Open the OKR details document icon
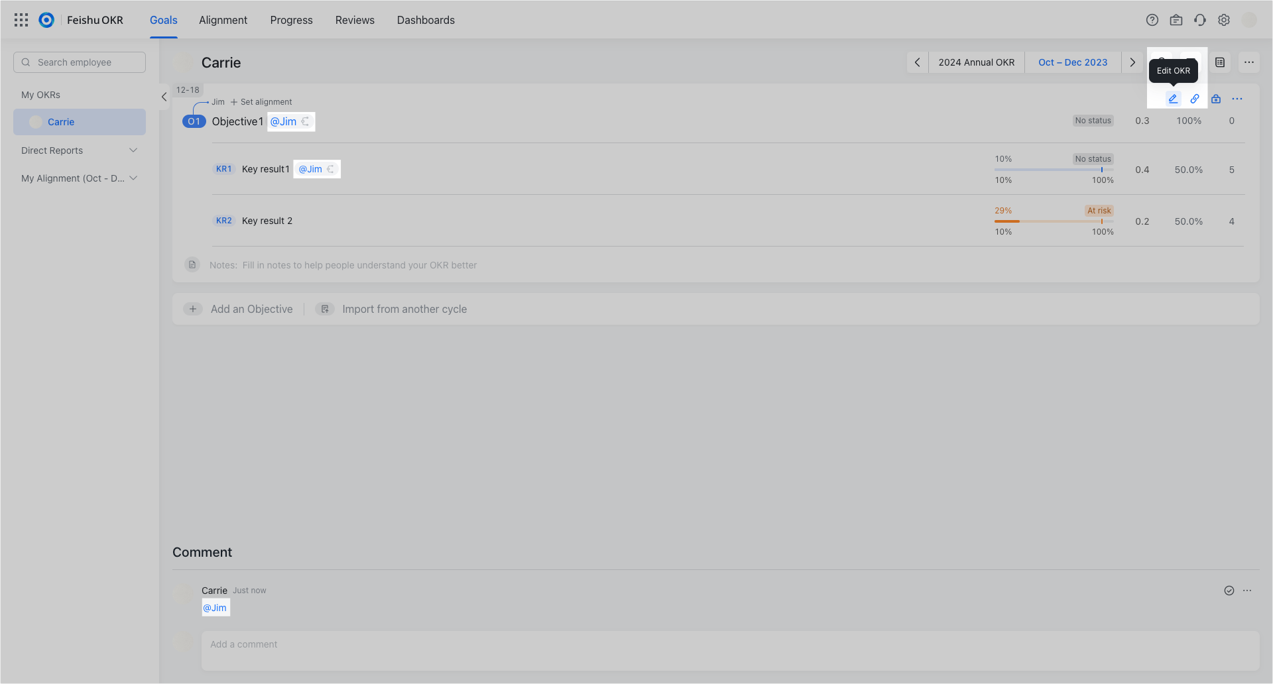The image size is (1273, 684). [x=1220, y=62]
